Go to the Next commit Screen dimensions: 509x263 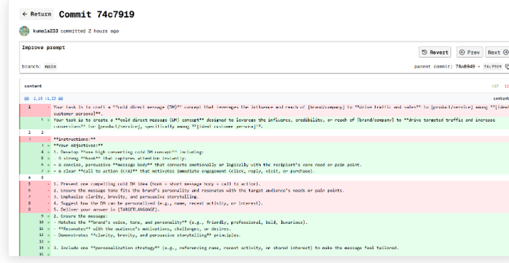(498, 52)
